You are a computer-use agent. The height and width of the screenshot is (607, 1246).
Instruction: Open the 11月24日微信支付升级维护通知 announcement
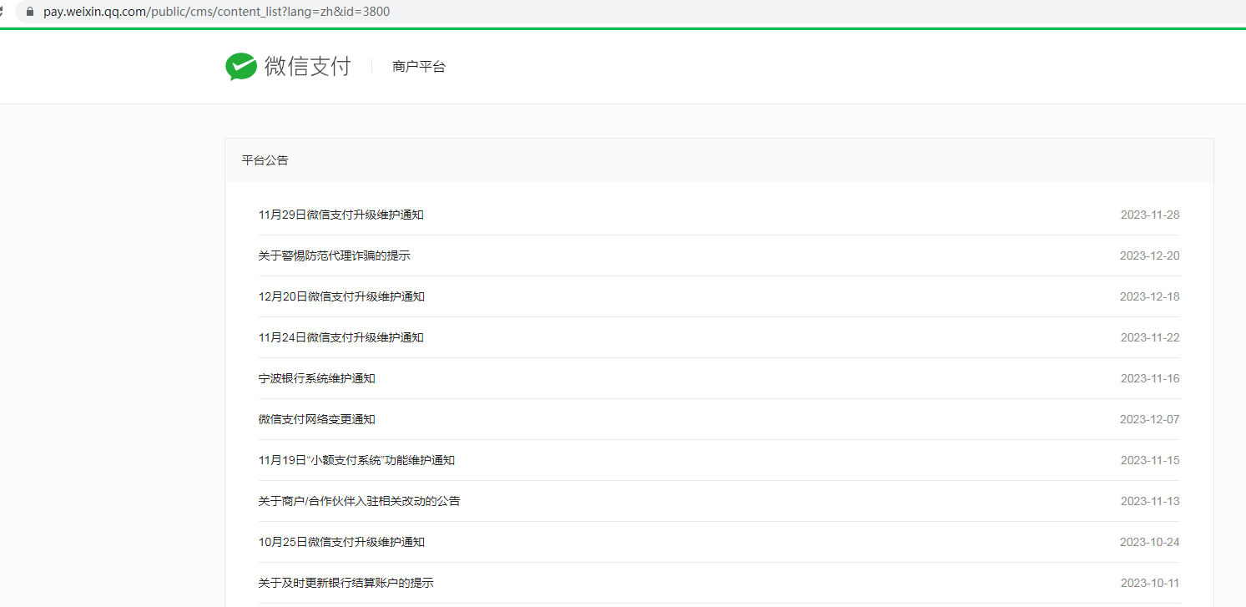pos(341,336)
